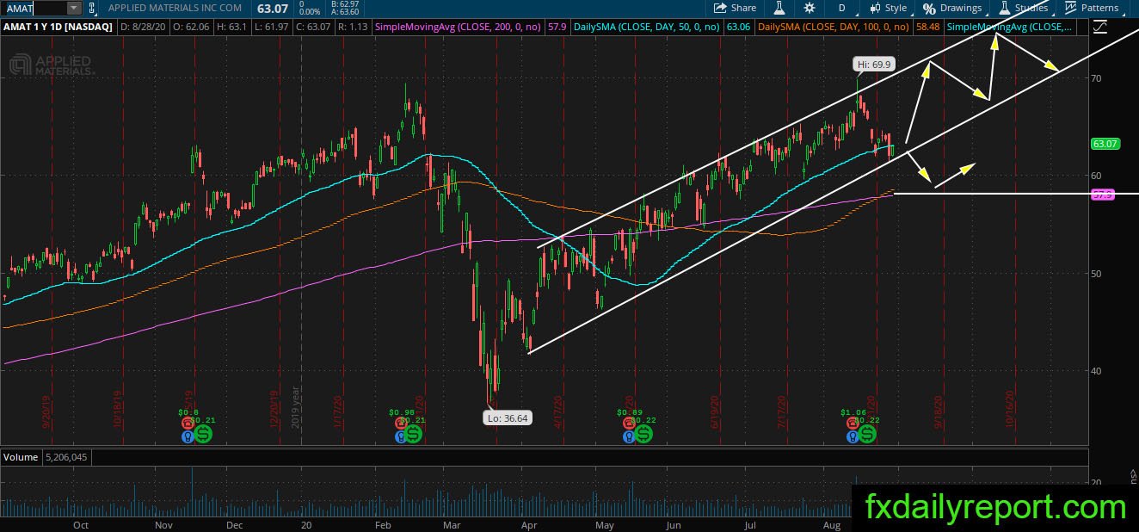Viewport: 1139px width, 532px height.
Task: Click the R: 1.13 range value
Action: point(355,27)
